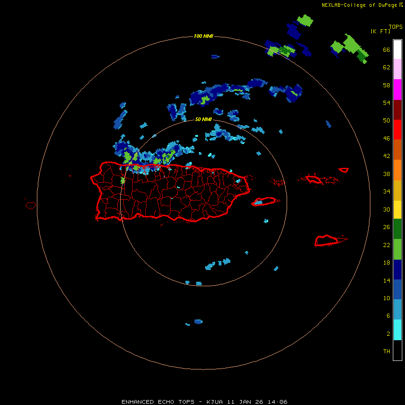Click the St. Thomas island outline
This screenshot has width=405, height=405.
pyautogui.click(x=313, y=179)
